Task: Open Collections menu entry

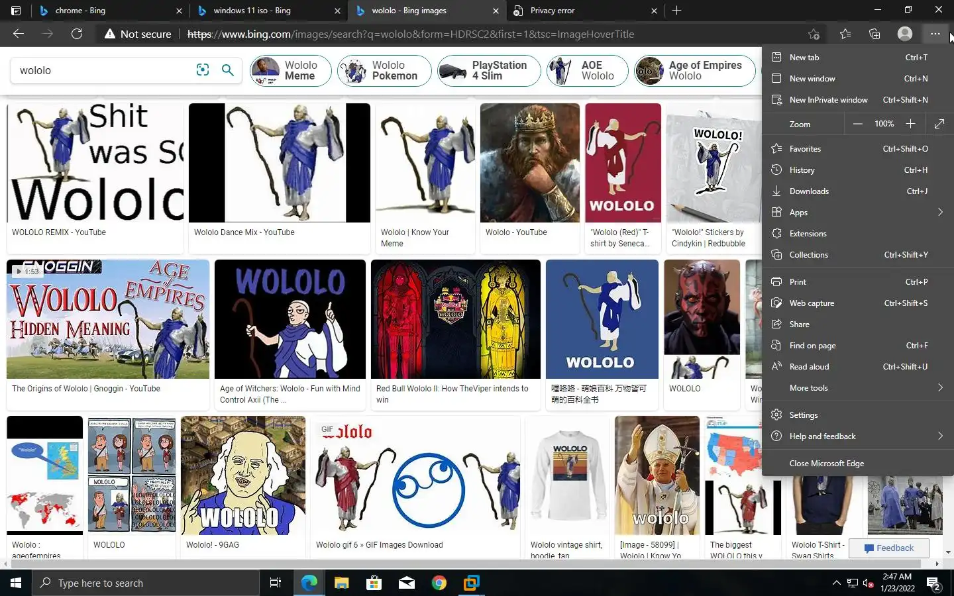Action: click(858, 255)
